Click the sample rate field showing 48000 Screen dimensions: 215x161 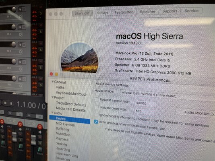pos(145,103)
